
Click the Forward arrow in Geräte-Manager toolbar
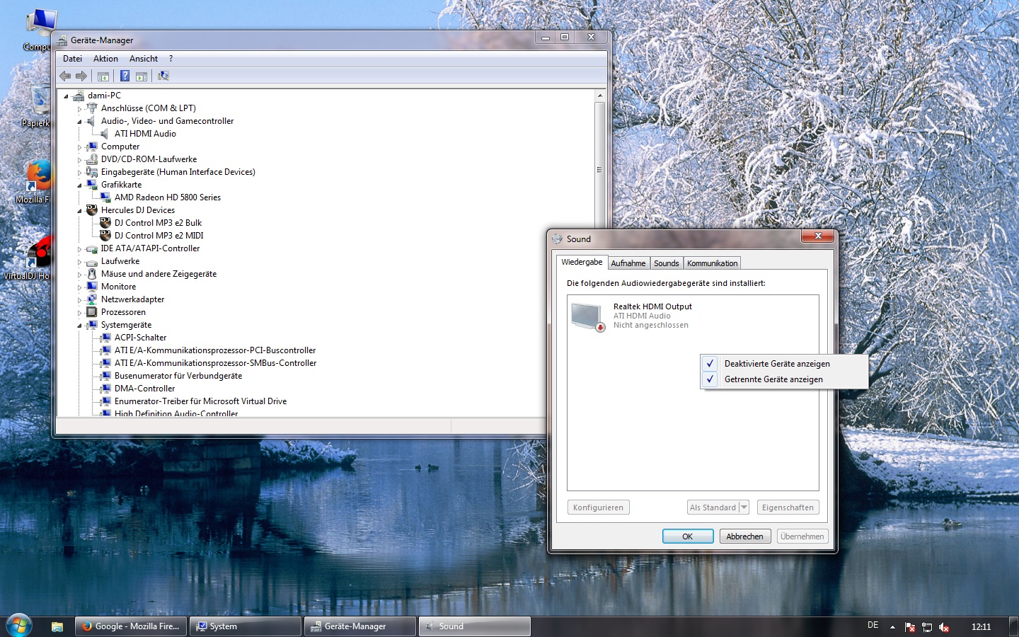tap(81, 76)
